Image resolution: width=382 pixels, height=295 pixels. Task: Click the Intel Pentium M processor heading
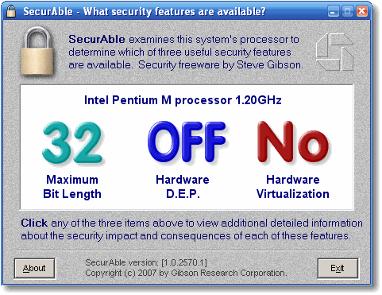pyautogui.click(x=183, y=100)
